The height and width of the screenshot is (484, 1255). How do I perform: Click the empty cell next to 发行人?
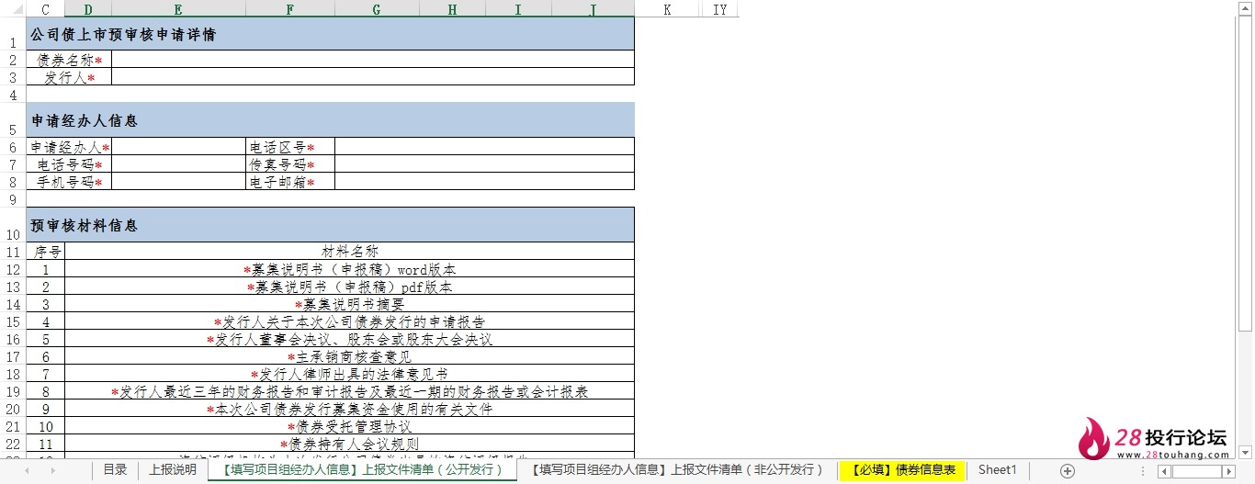(x=372, y=77)
